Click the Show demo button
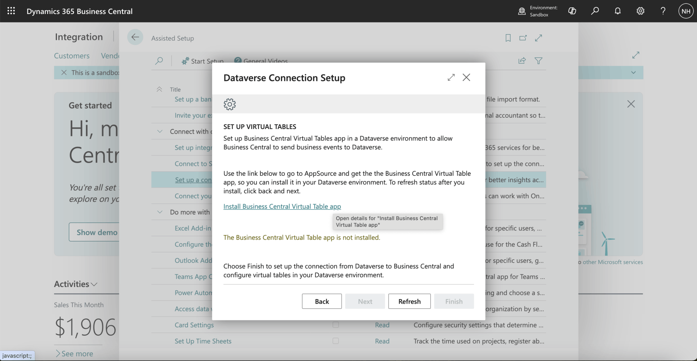Image resolution: width=697 pixels, height=361 pixels. coord(94,232)
